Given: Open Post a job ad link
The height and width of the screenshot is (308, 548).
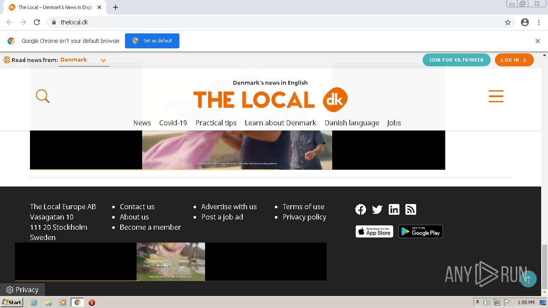Looking at the screenshot, I should [x=222, y=217].
